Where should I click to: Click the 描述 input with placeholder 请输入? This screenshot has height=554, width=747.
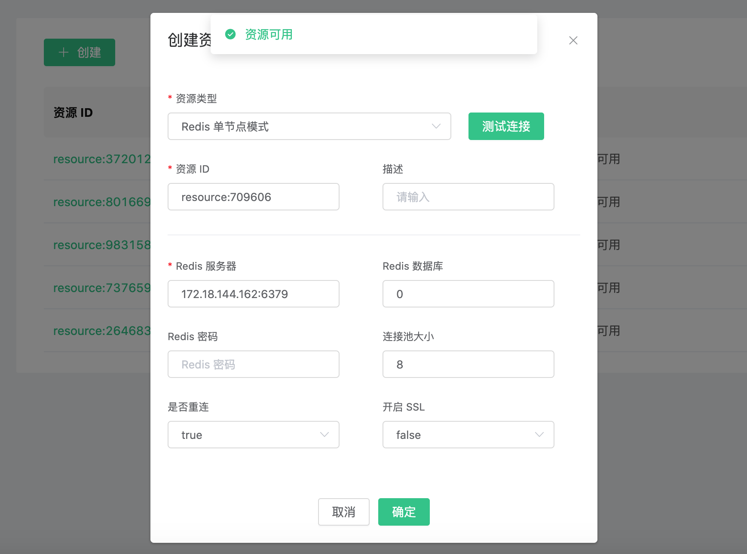tap(468, 197)
